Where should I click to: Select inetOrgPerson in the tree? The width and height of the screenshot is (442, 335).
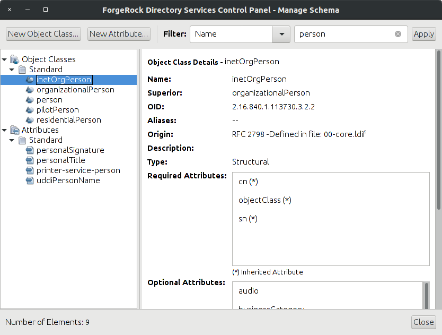(64, 80)
